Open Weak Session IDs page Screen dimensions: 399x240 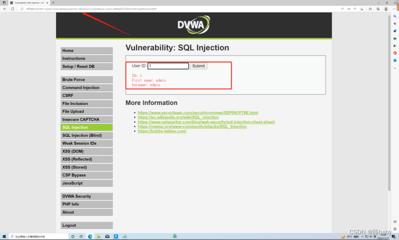click(86, 143)
